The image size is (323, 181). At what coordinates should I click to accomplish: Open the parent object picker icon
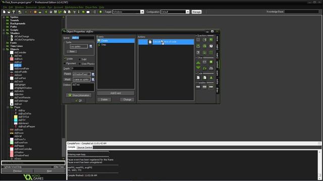pos(93,74)
